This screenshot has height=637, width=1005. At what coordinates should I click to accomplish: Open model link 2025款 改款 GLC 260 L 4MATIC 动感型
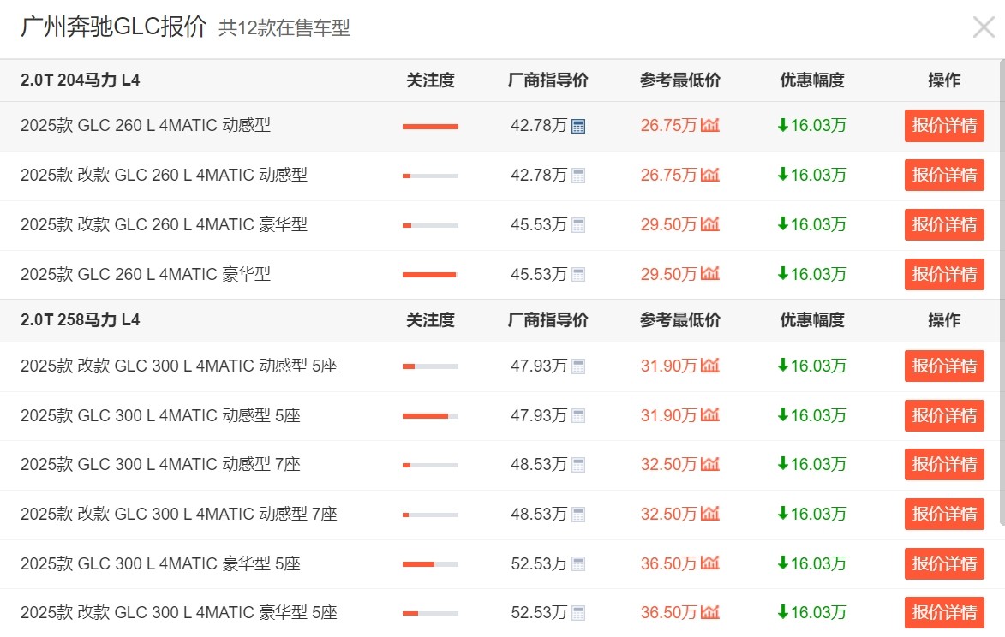[165, 174]
